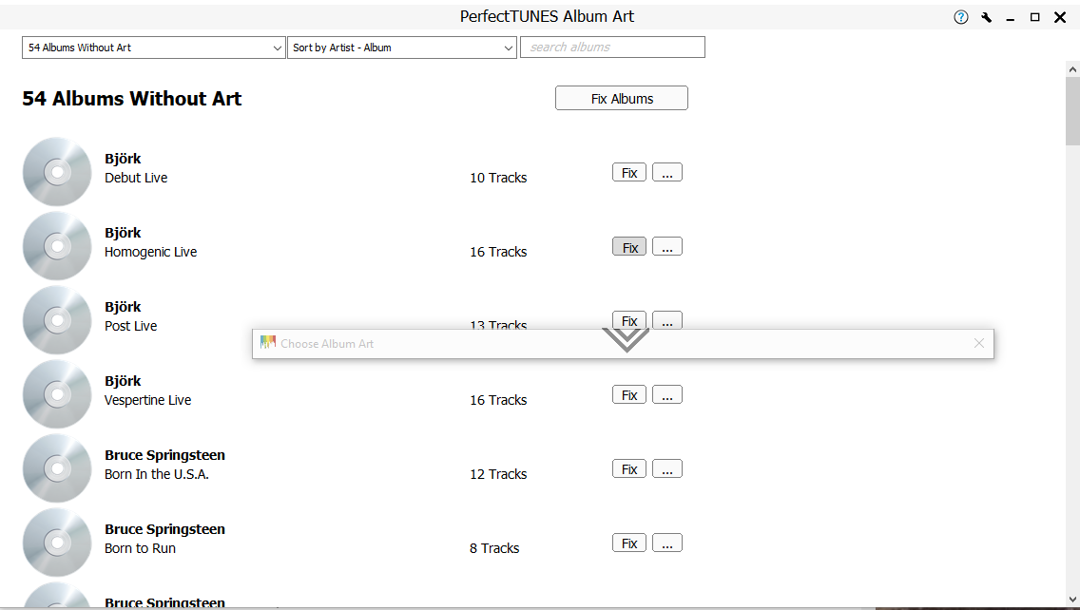Image resolution: width=1080 pixels, height=610 pixels.
Task: Open the Sort by Artist - Album dropdown
Action: 402,48
